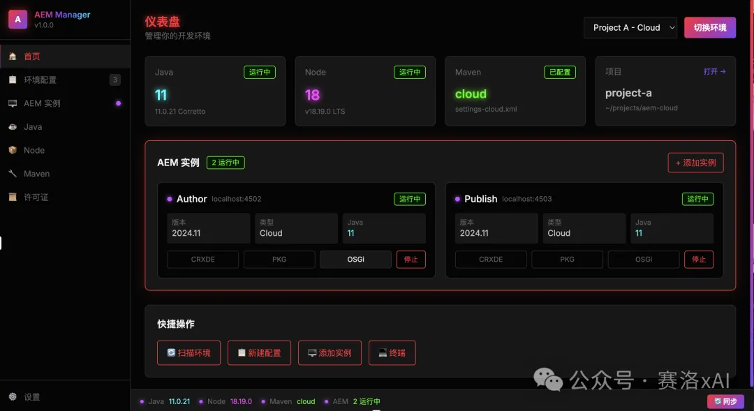Launch the 终端 terminal quick action
The width and height of the screenshot is (754, 411).
(392, 353)
